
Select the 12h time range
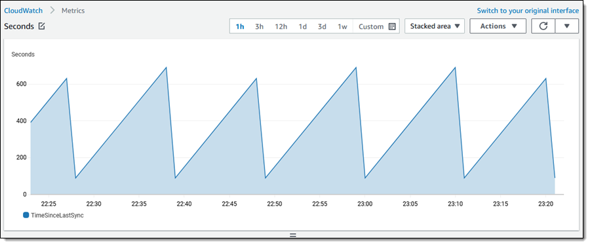pos(281,26)
